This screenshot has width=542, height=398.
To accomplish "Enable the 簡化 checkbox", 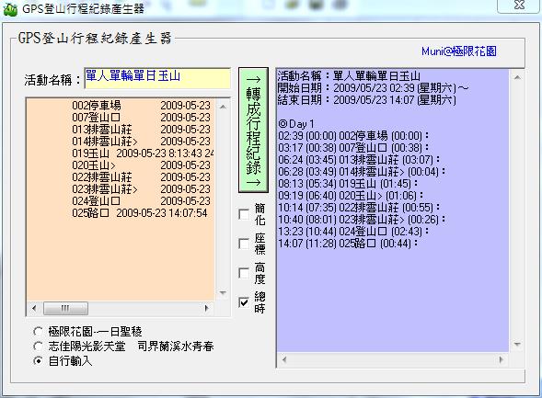I will coord(244,214).
